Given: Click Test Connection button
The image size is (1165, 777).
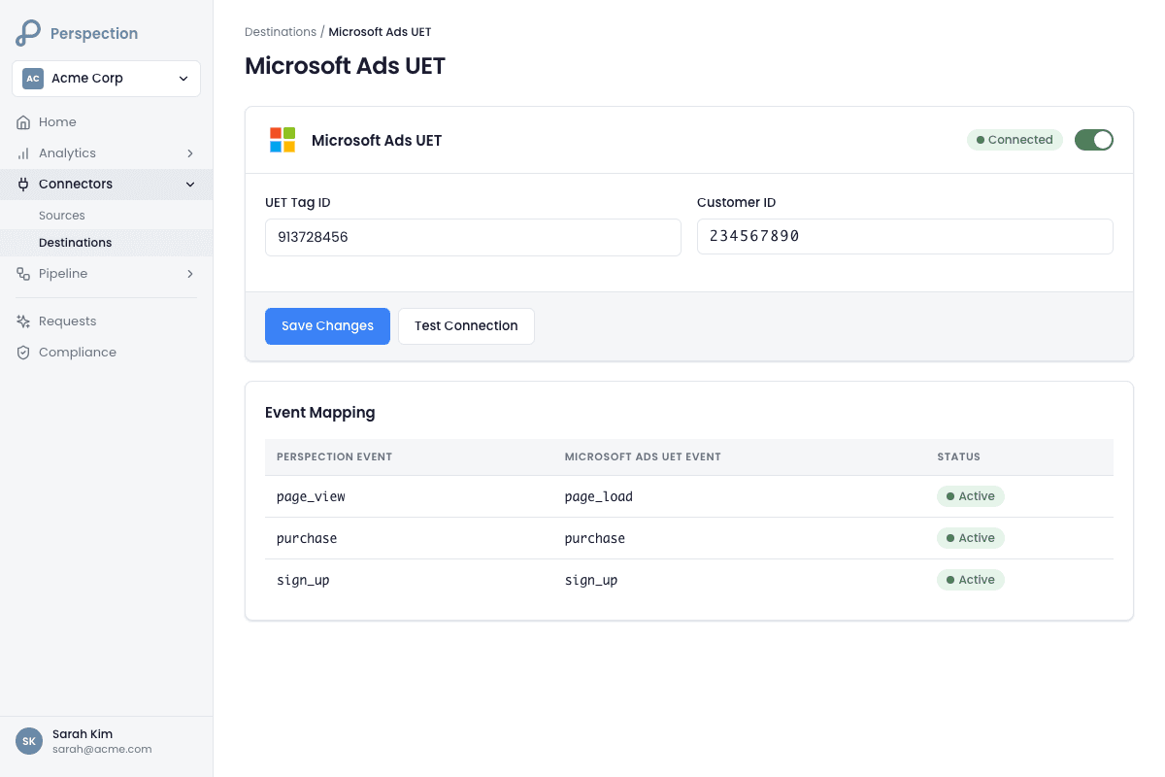Looking at the screenshot, I should [466, 326].
